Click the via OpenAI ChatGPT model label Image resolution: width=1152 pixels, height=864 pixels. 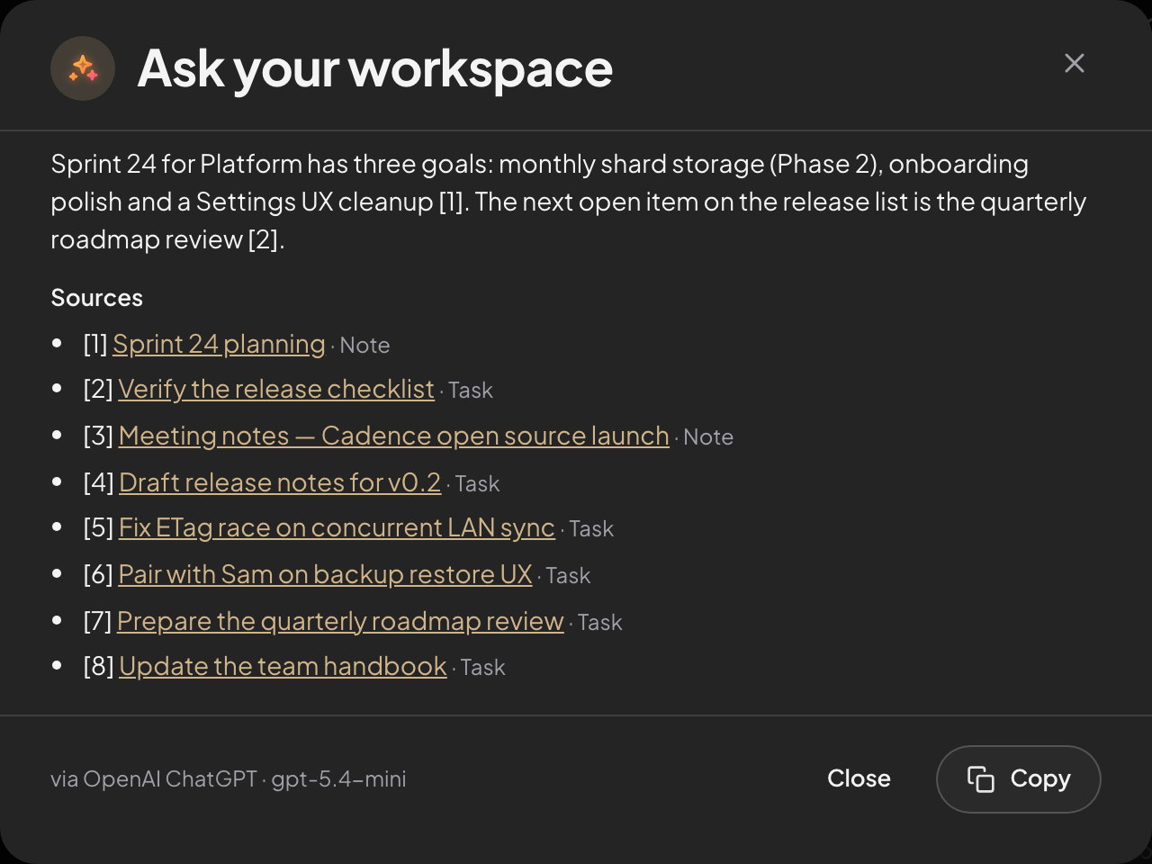(x=229, y=779)
